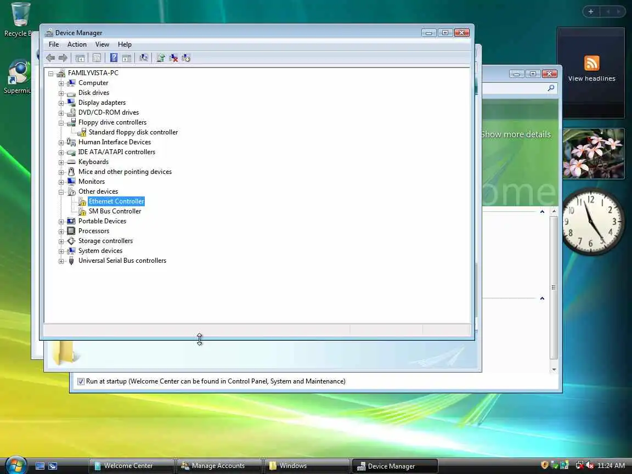
Task: Scan for hardware changes toolbar icon
Action: (144, 58)
